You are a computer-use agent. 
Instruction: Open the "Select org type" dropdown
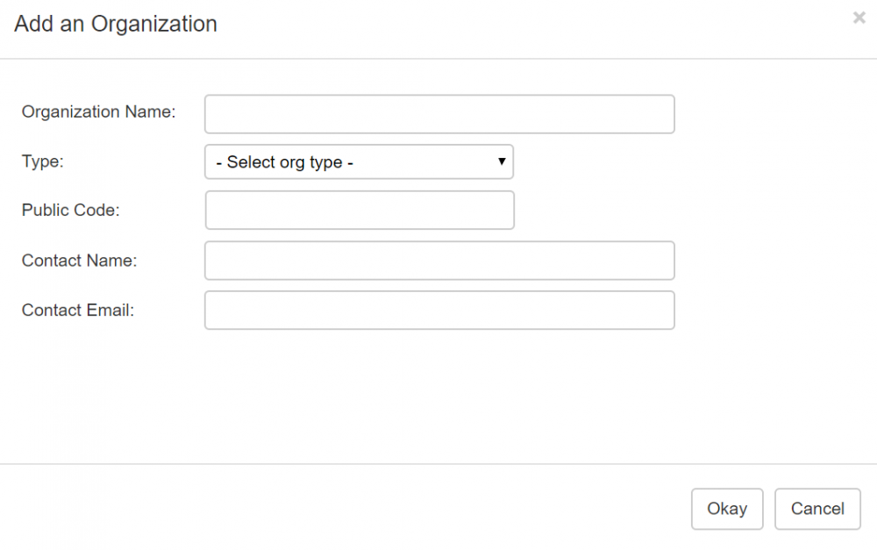tap(359, 162)
